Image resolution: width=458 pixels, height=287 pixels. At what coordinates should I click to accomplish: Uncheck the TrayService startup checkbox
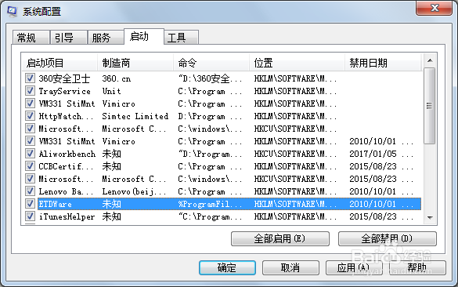click(x=30, y=91)
